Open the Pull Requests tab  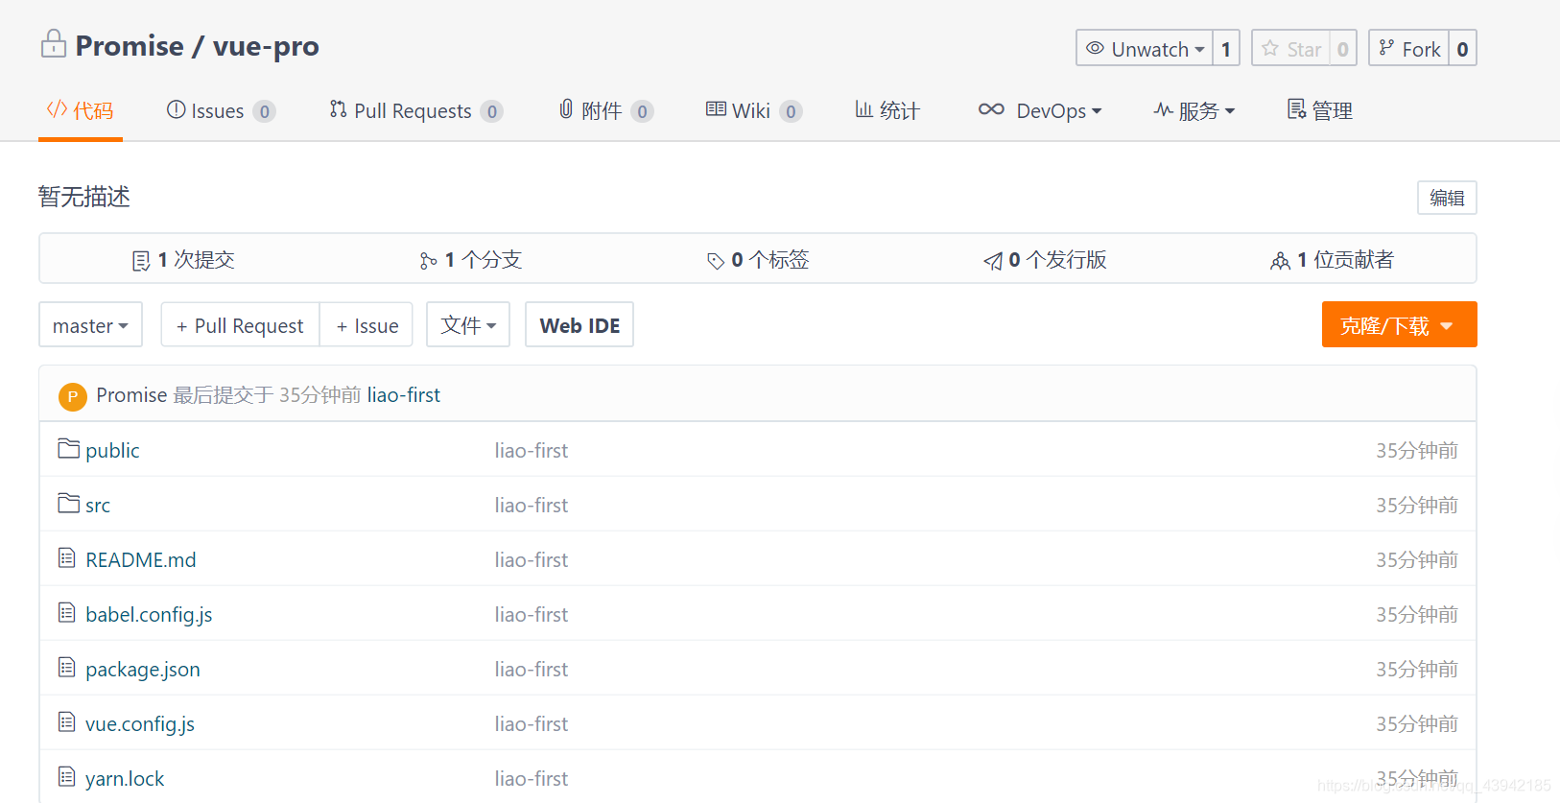(416, 110)
